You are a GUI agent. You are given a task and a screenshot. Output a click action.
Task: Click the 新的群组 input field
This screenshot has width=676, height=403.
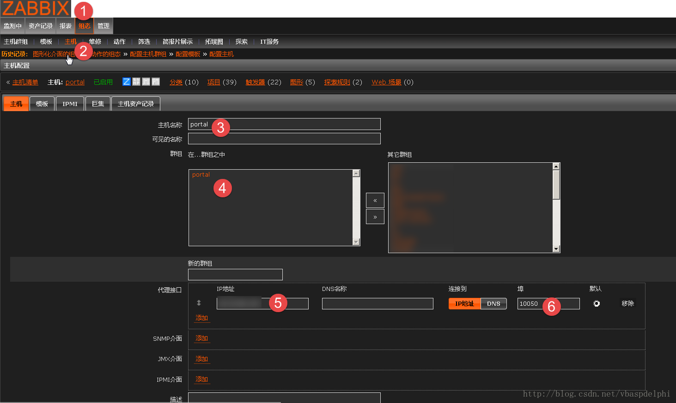click(x=235, y=275)
